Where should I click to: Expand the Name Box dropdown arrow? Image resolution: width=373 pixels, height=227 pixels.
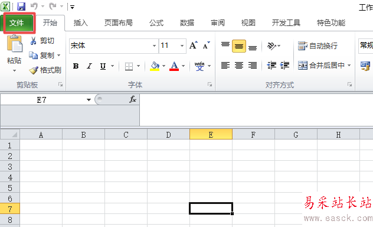click(89, 100)
